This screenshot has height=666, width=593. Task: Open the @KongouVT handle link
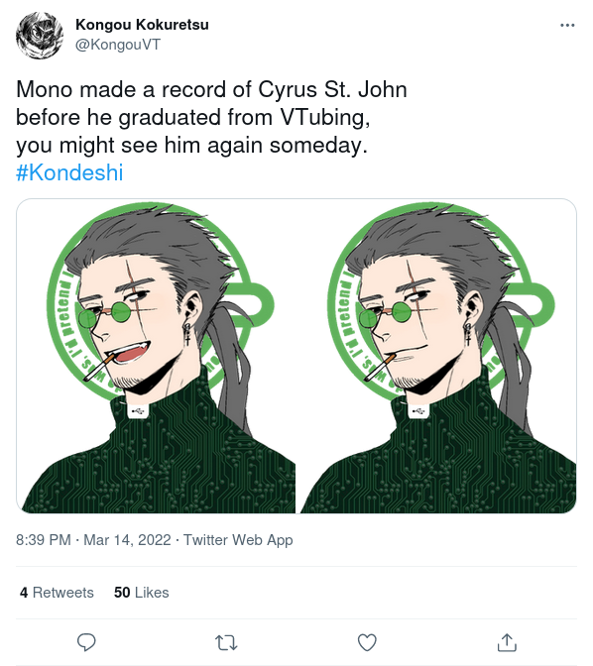point(118,45)
